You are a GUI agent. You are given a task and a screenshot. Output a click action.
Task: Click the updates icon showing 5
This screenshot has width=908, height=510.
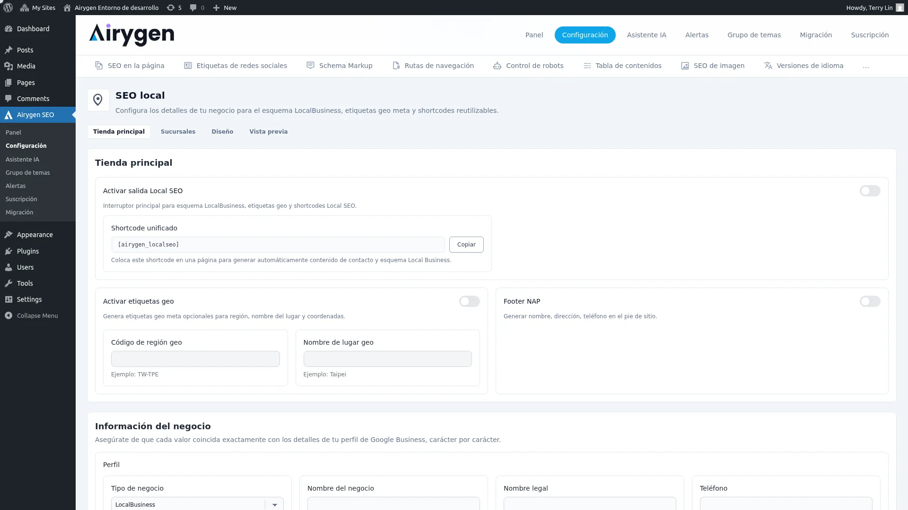click(x=171, y=8)
